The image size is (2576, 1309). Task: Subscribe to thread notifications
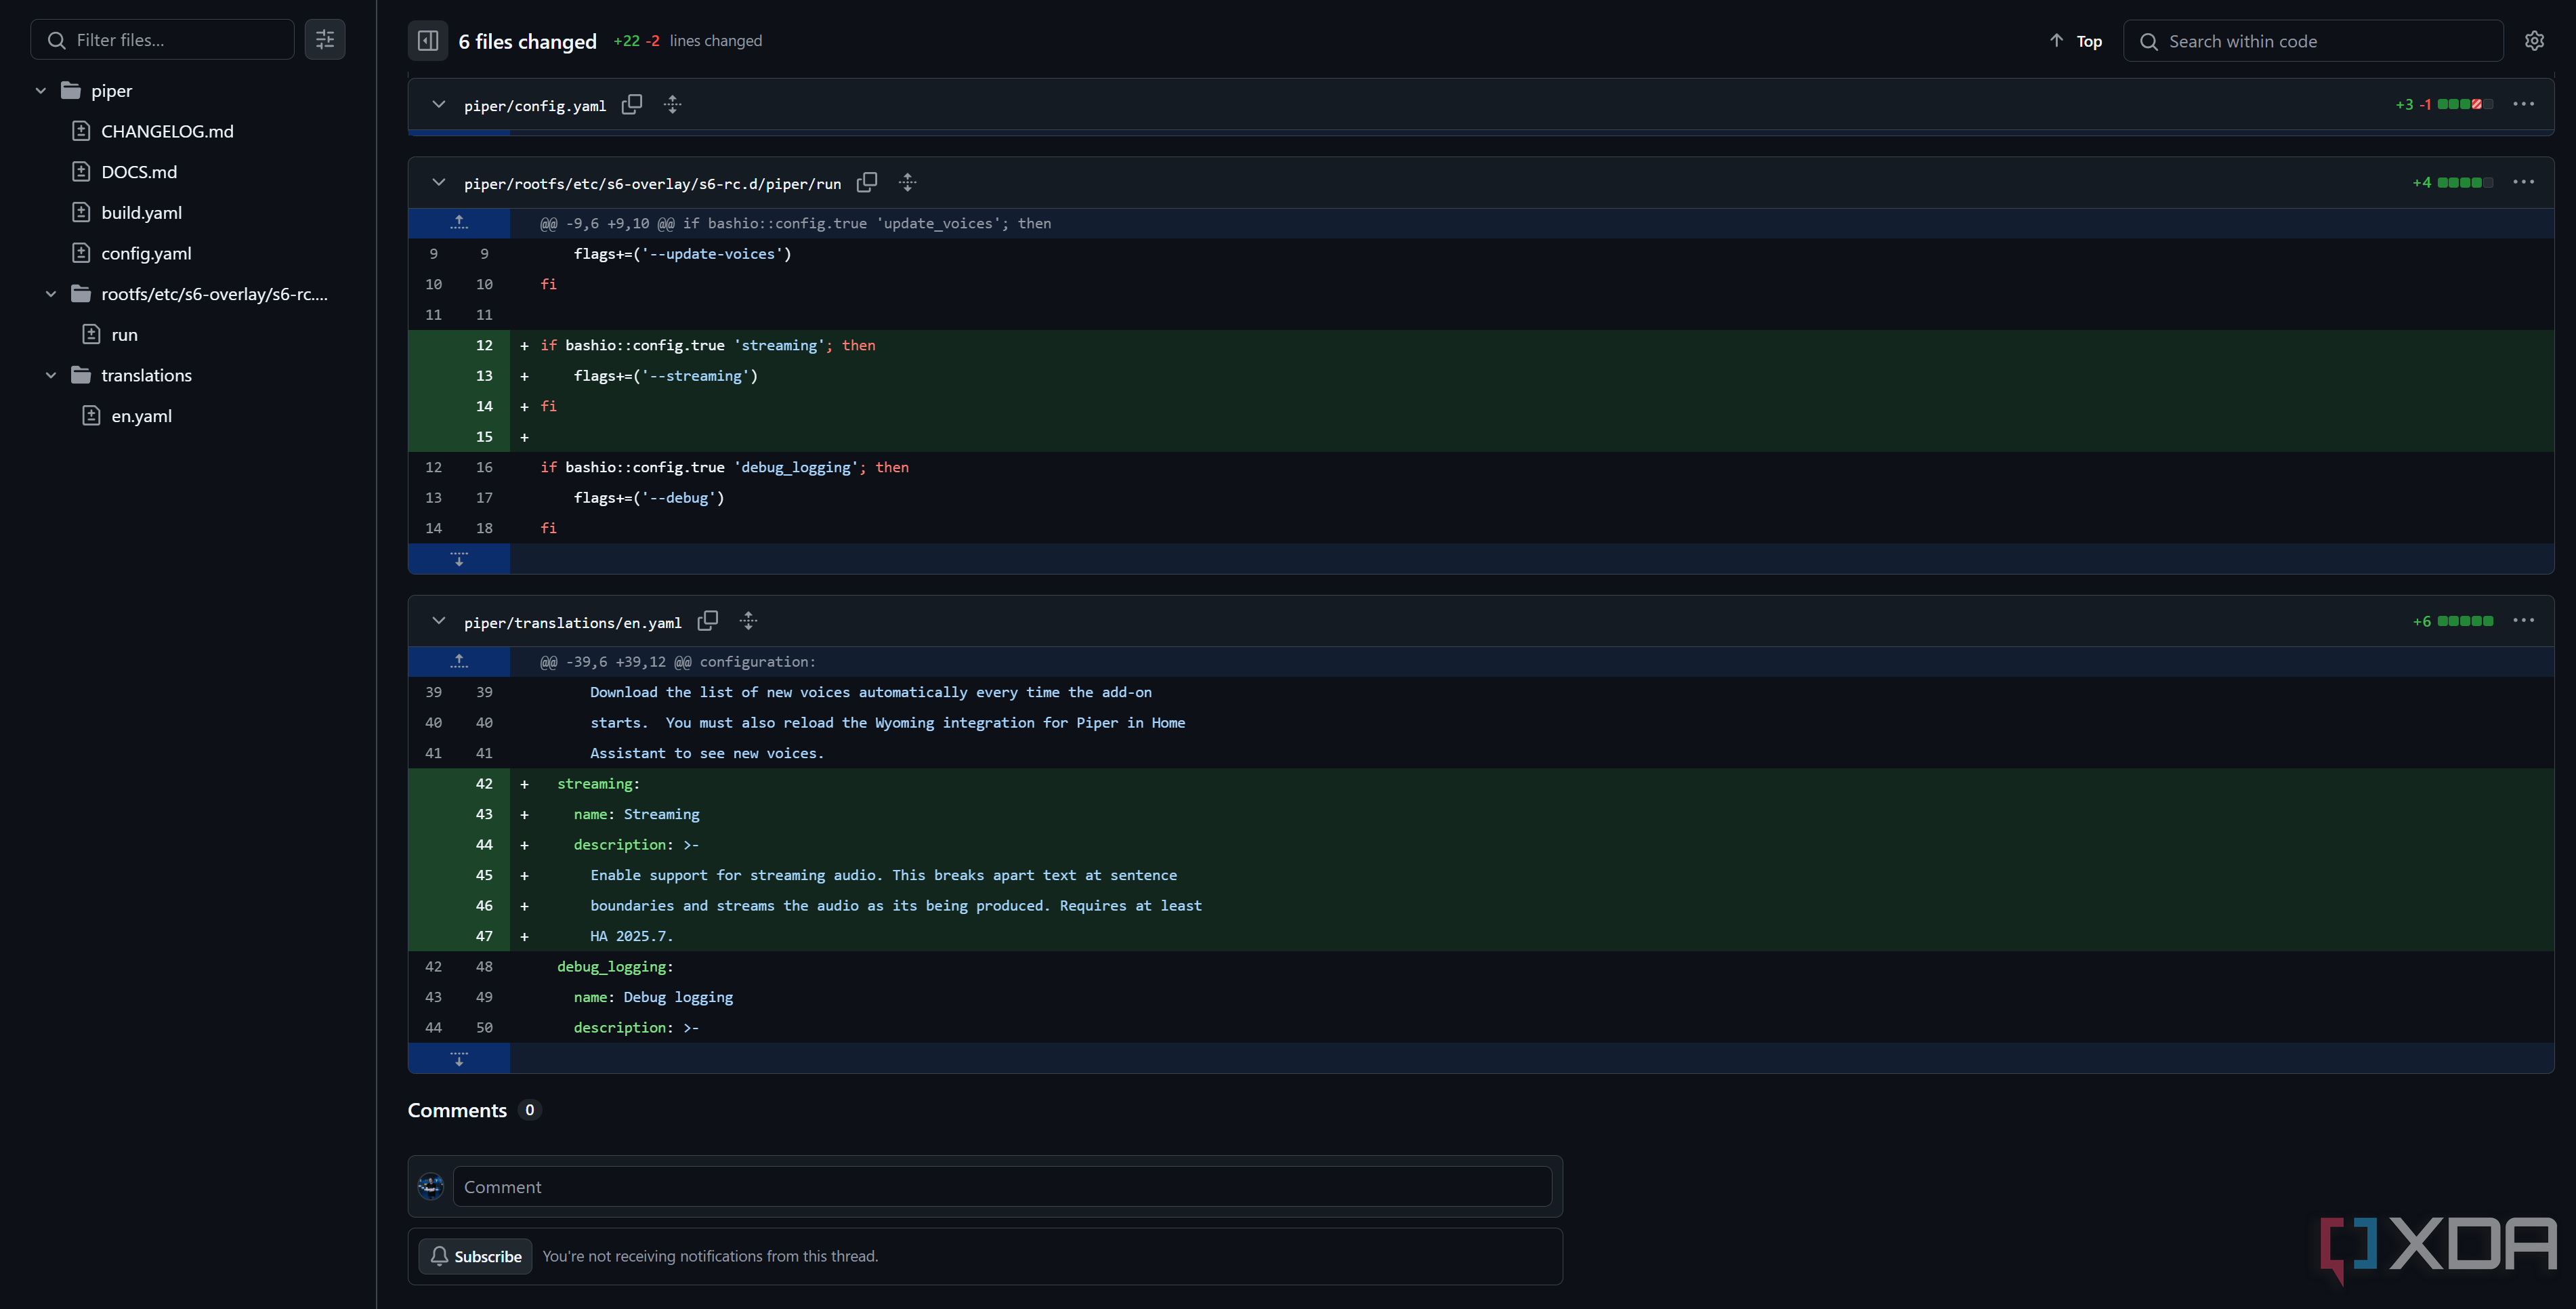pyautogui.click(x=476, y=1257)
